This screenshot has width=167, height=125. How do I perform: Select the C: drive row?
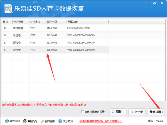point(55,28)
